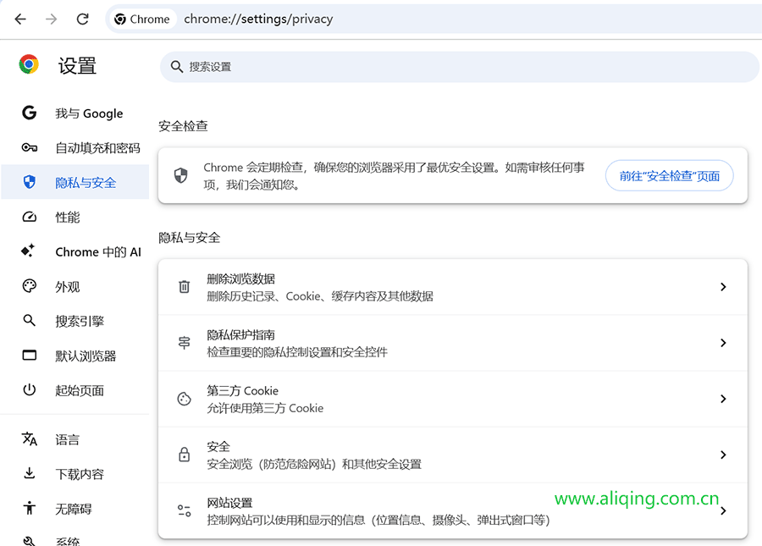762x546 pixels.
Task: Click the shield icon in 安全检查 card
Action: (181, 175)
